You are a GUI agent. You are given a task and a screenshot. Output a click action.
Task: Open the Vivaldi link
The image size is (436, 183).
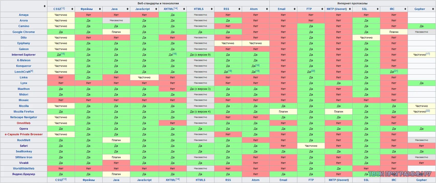pos(24,163)
